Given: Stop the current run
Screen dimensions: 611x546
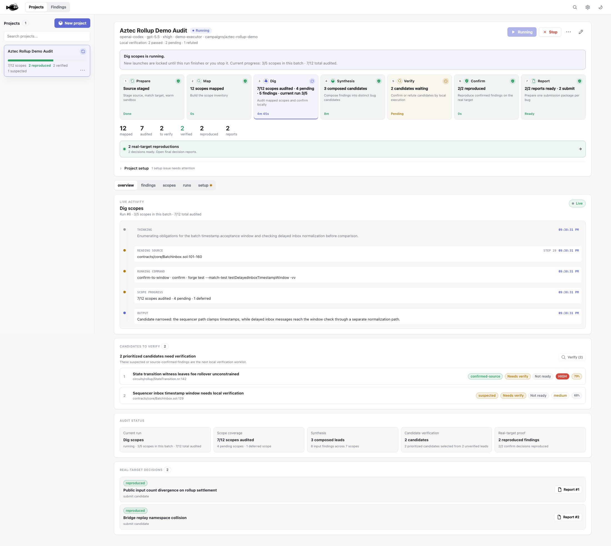Looking at the screenshot, I should [550, 32].
